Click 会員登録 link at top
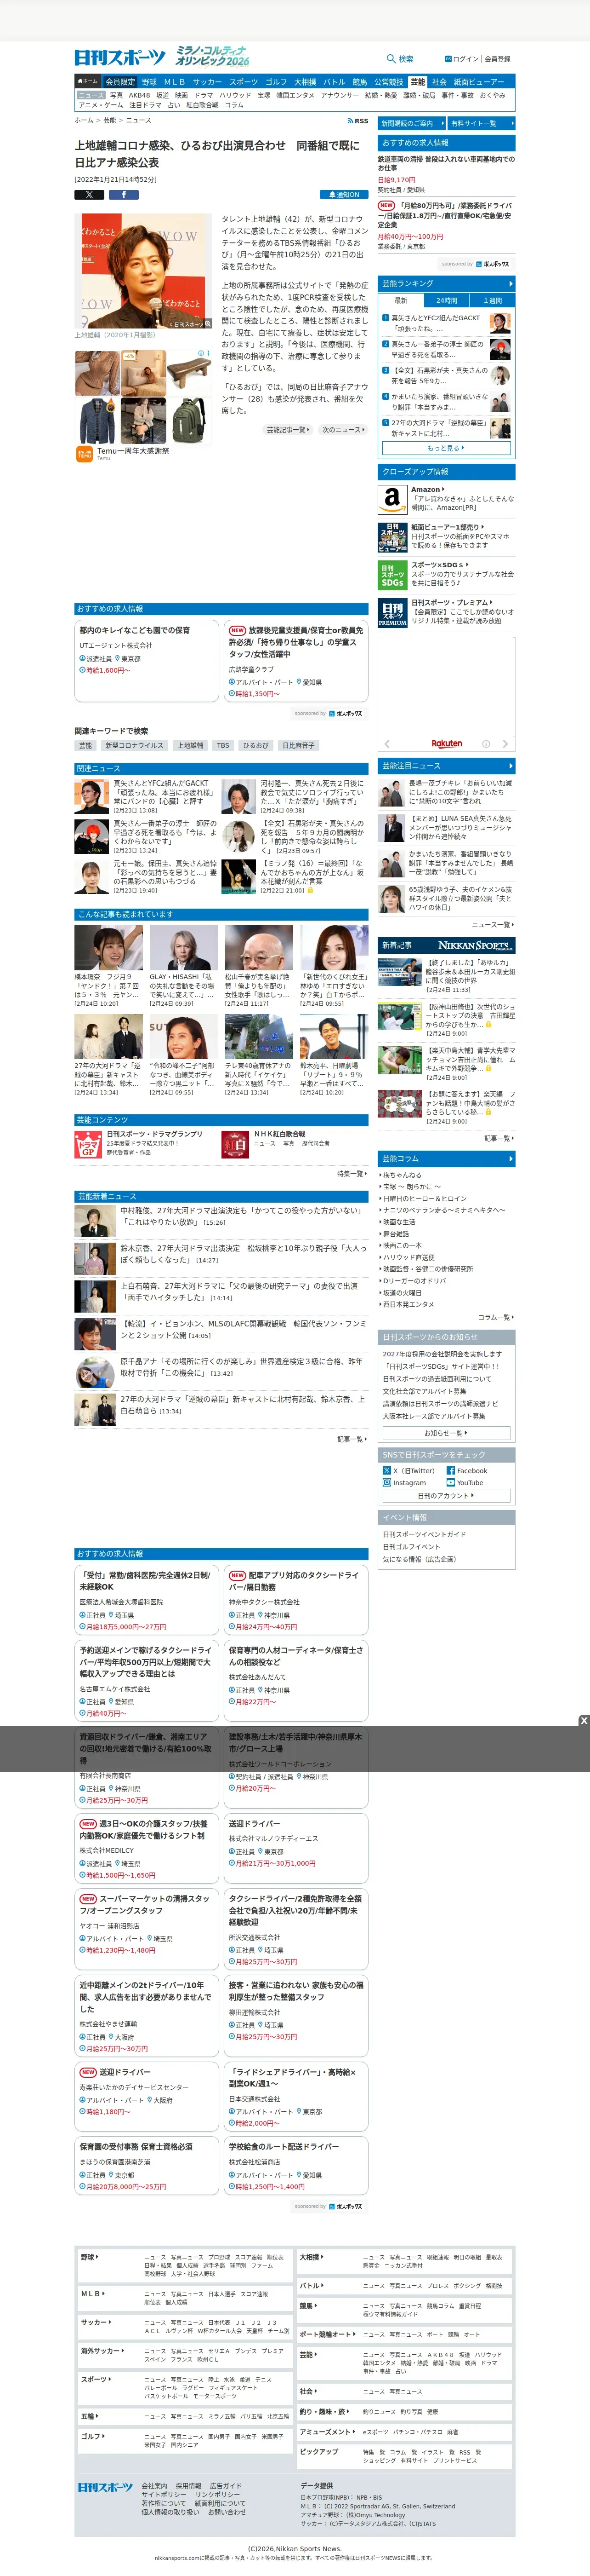This screenshot has width=590, height=2576. [x=498, y=59]
